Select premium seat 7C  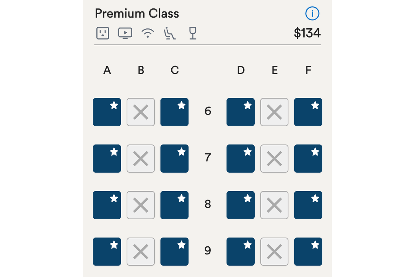coord(174,158)
